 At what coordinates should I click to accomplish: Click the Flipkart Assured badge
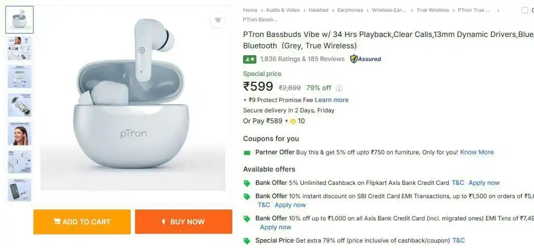point(365,59)
